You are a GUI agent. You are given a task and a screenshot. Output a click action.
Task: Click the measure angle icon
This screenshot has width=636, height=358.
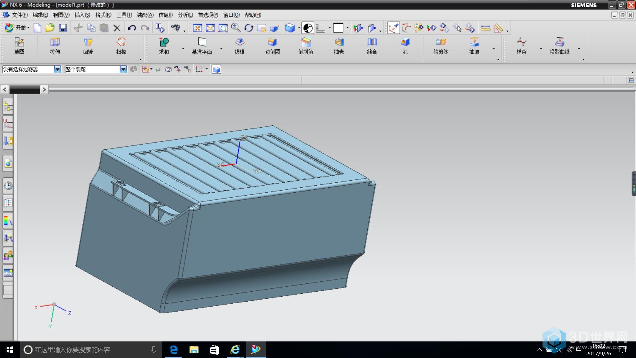click(x=498, y=28)
